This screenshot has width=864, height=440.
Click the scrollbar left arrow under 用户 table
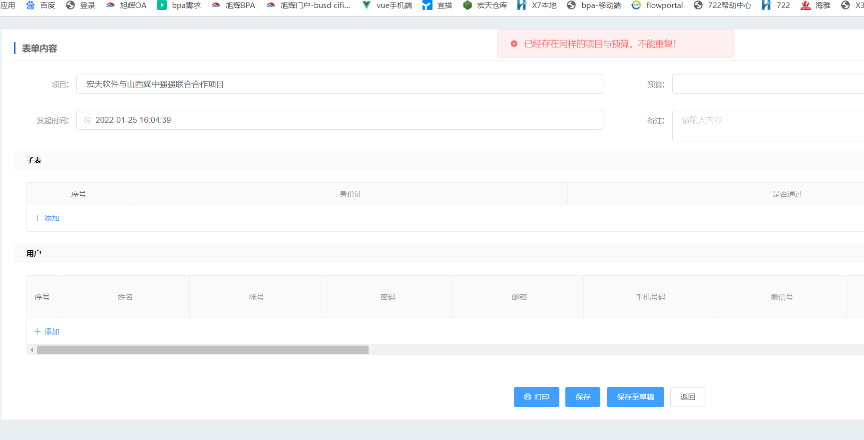pyautogui.click(x=32, y=350)
